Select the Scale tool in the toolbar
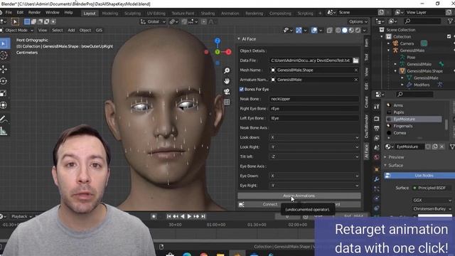Image resolution: width=455 pixels, height=256 pixels. click(x=4, y=93)
